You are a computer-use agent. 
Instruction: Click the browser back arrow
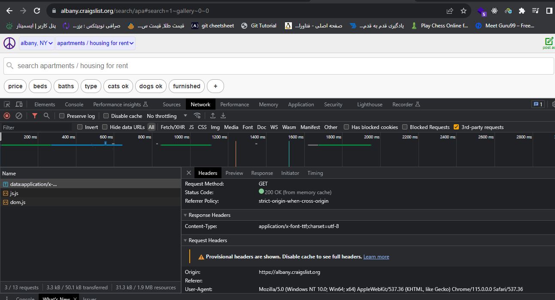(x=9, y=11)
